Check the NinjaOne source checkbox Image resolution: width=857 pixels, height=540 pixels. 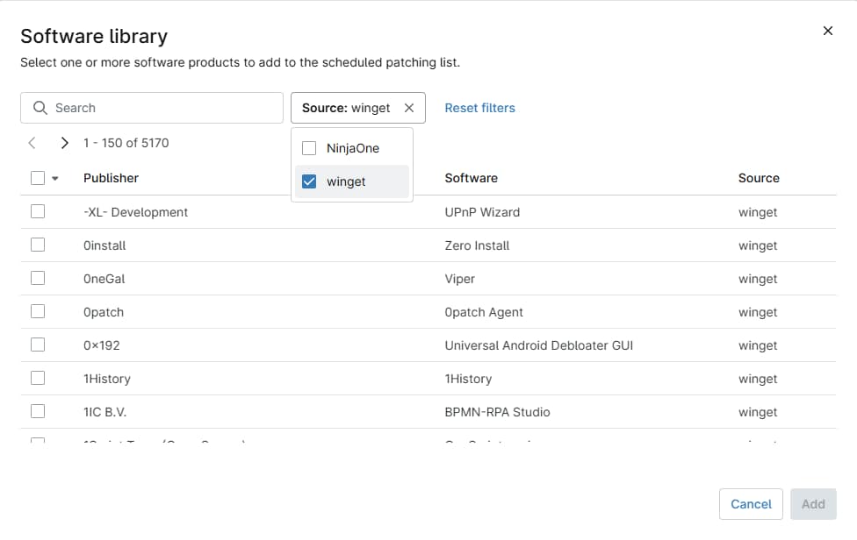308,147
